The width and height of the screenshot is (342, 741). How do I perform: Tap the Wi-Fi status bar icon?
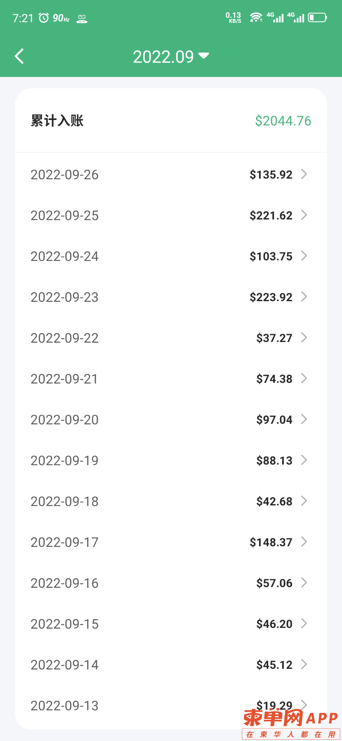[x=256, y=18]
